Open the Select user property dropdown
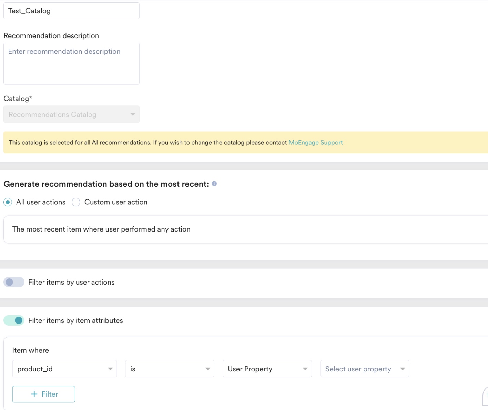 (x=365, y=369)
